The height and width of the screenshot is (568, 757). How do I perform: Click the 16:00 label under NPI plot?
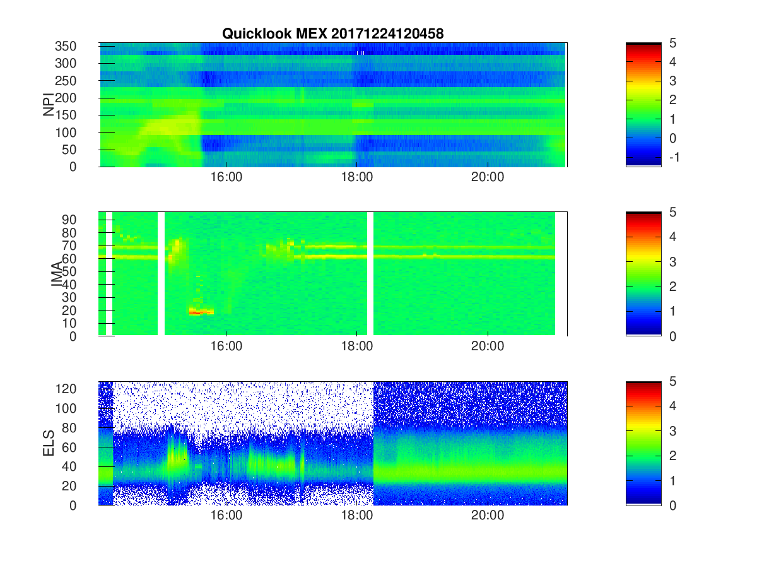pyautogui.click(x=226, y=177)
